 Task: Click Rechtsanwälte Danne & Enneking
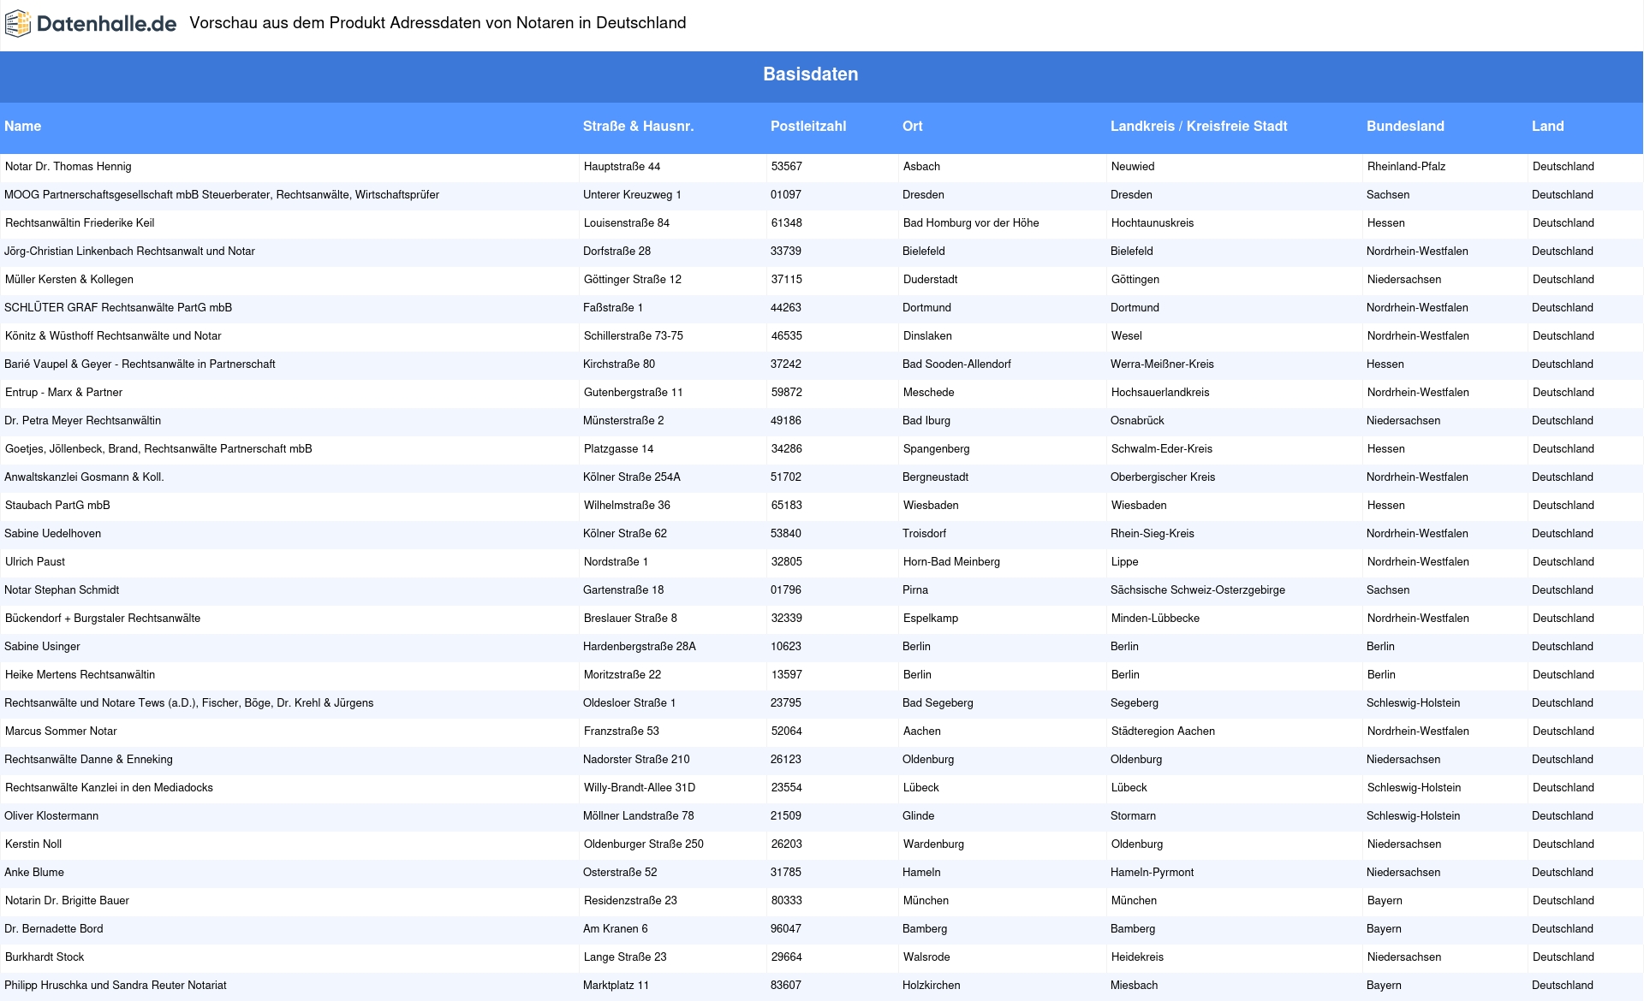(88, 760)
